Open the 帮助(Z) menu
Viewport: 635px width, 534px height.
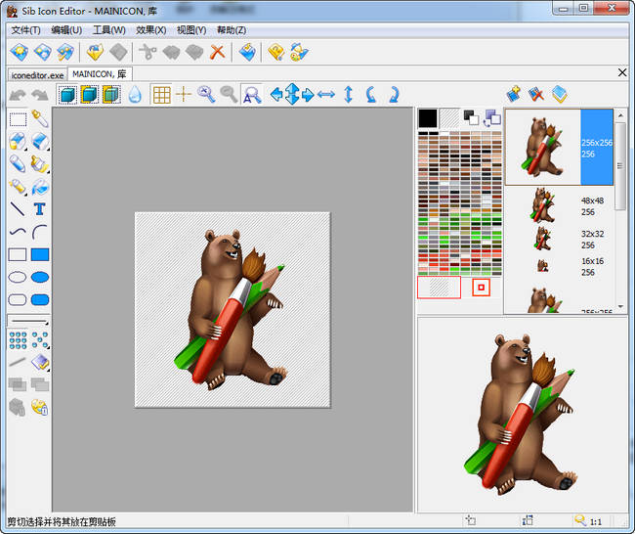232,30
